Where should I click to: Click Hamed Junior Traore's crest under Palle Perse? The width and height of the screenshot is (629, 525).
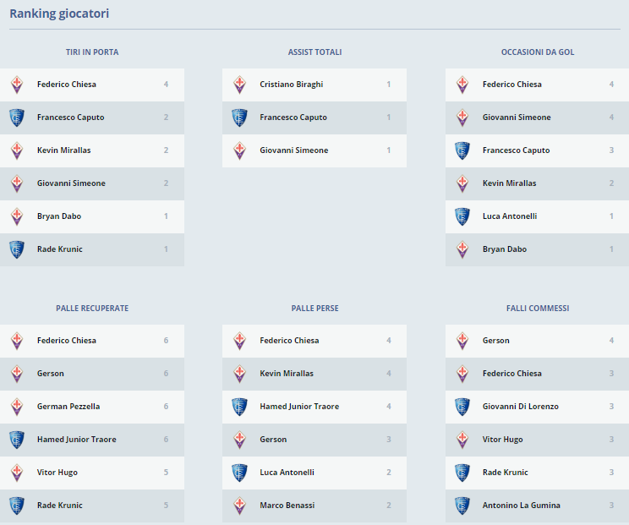(239, 407)
